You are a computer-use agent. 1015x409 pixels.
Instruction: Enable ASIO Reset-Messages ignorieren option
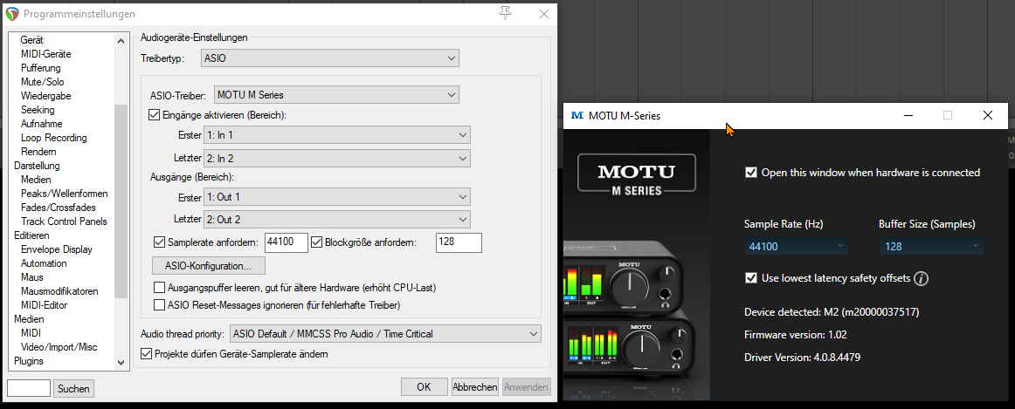[x=159, y=304]
